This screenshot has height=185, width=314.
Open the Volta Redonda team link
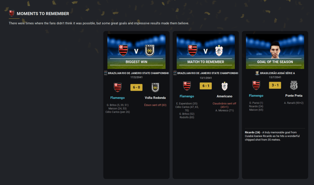[x=155, y=98]
